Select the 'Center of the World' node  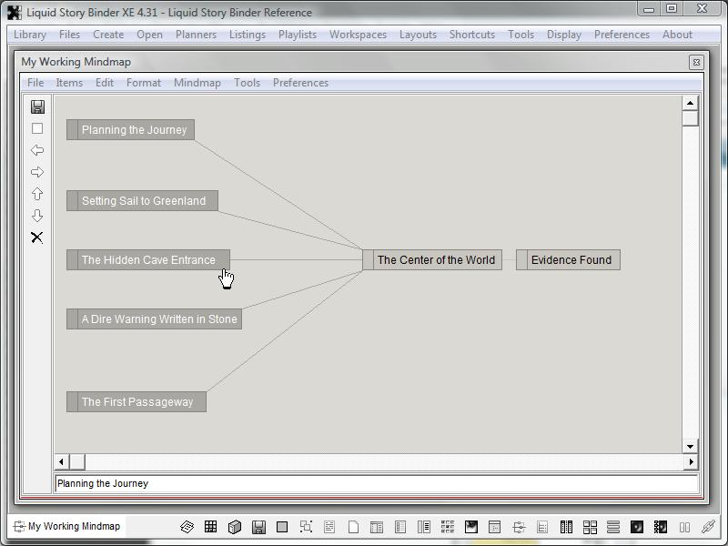coord(435,260)
